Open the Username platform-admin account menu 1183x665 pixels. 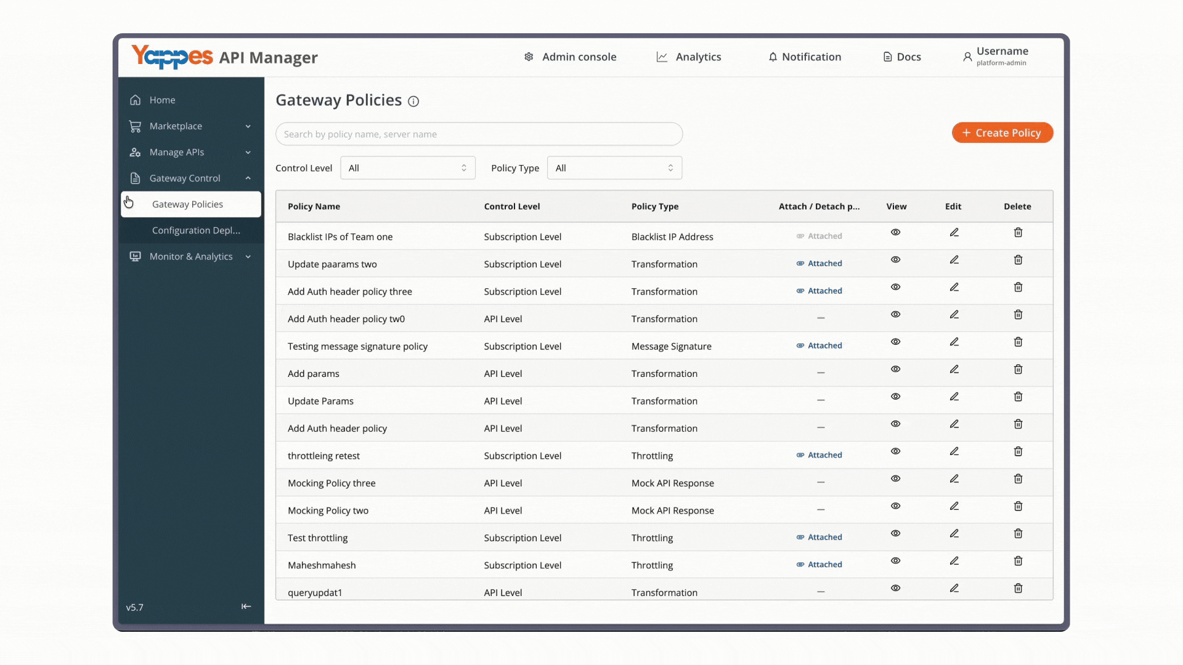pos(996,57)
